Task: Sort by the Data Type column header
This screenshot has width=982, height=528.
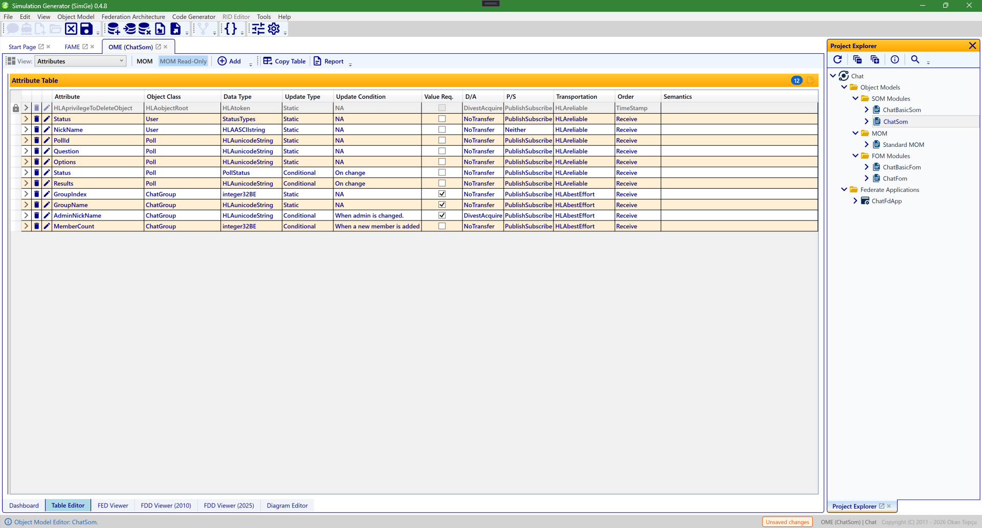Action: [251, 96]
